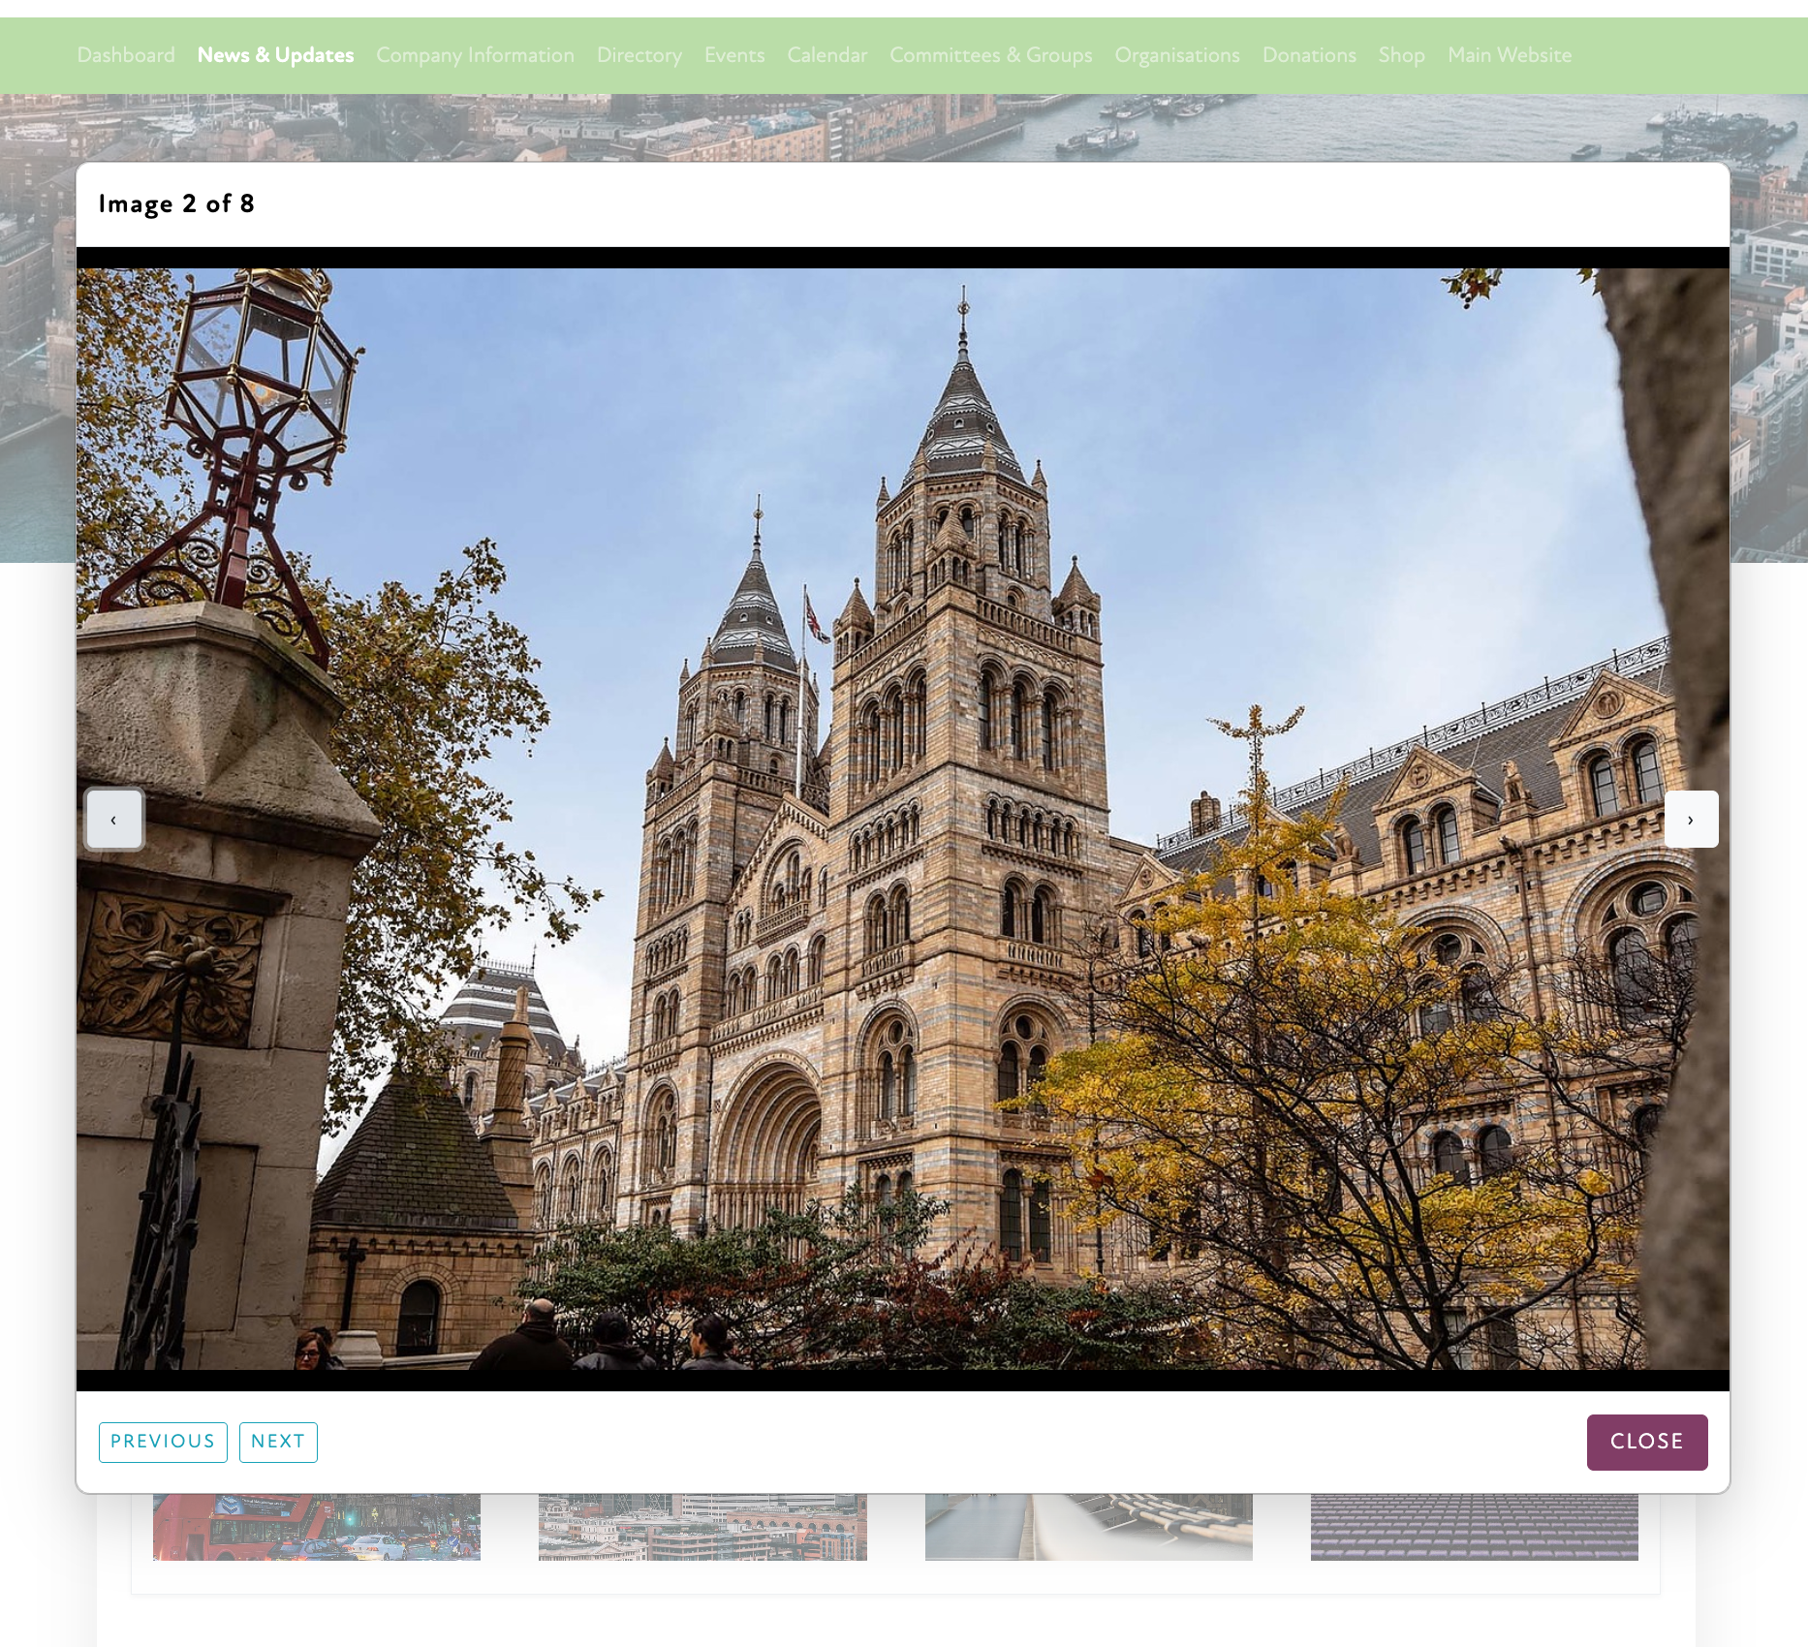Select Committees & Groups in navigation

(990, 55)
